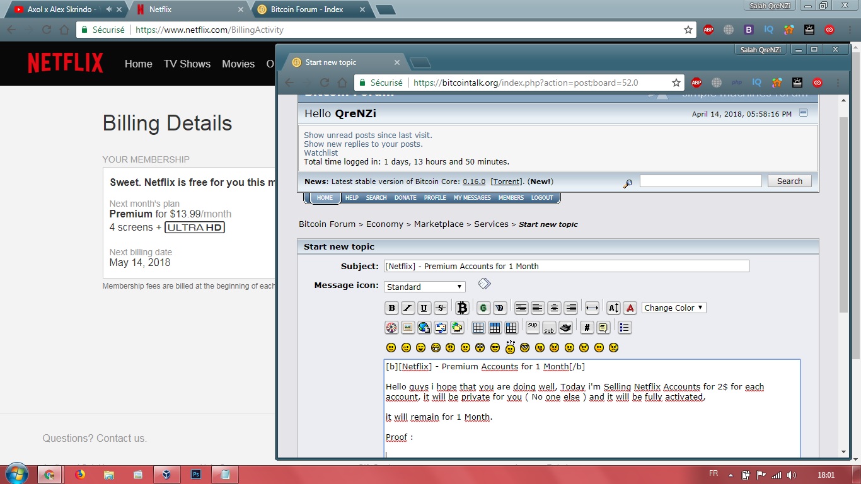This screenshot has width=861, height=484.
Task: Apply superscript formatting
Action: (533, 328)
